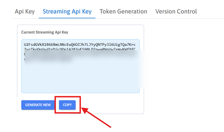Click the bottom-left corner of the key text box
Image resolution: width=224 pixels, height=132 pixels.
tap(22, 92)
